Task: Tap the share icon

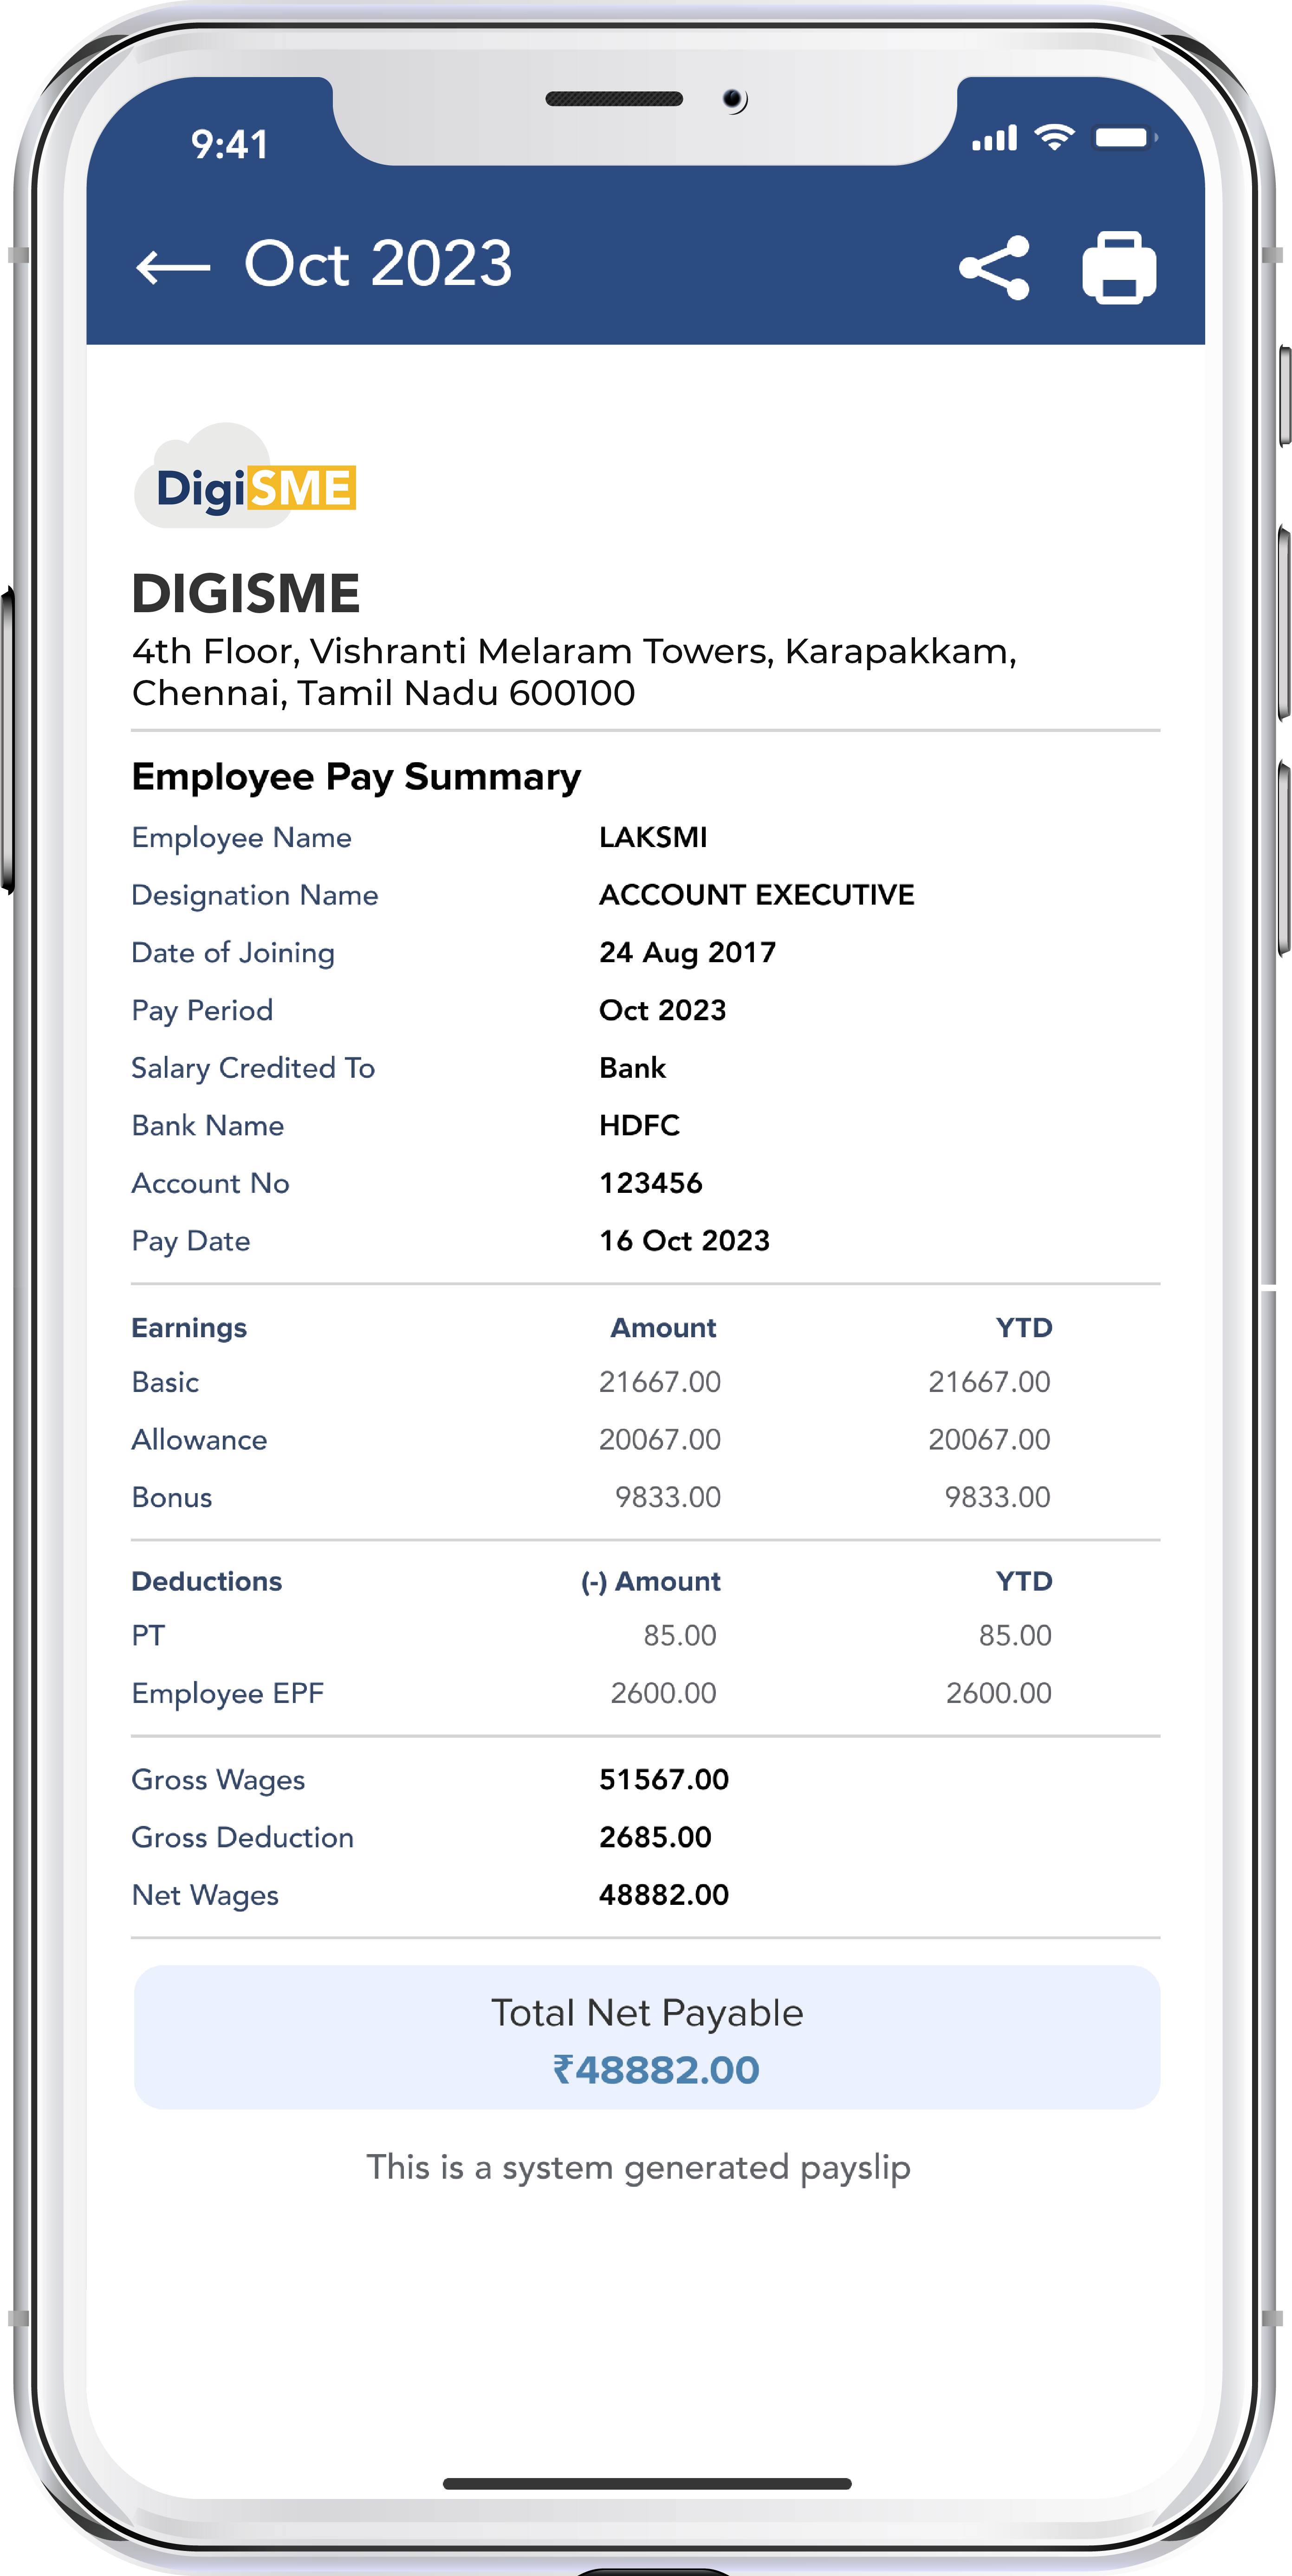Action: tap(994, 267)
